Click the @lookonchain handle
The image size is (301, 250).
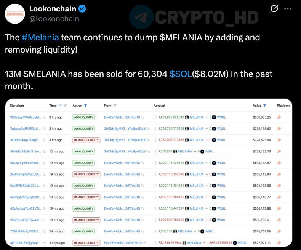(54, 19)
